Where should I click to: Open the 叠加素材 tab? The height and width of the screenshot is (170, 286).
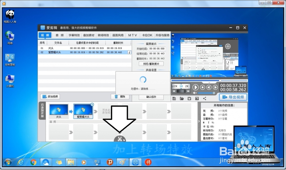[89, 35]
